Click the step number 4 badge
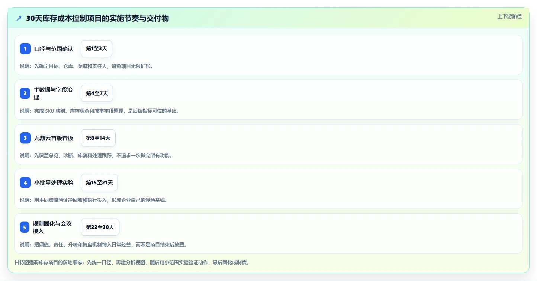Viewport: 537px width, 281px height. coord(25,183)
